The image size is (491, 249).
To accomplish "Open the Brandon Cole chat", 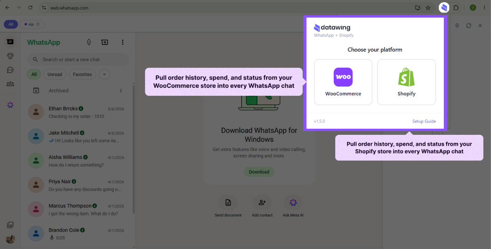I will (78, 234).
